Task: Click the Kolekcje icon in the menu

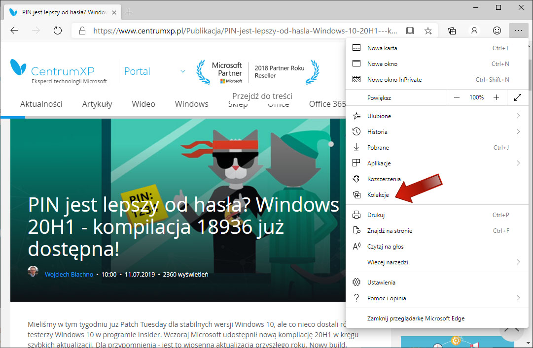Action: tap(356, 195)
